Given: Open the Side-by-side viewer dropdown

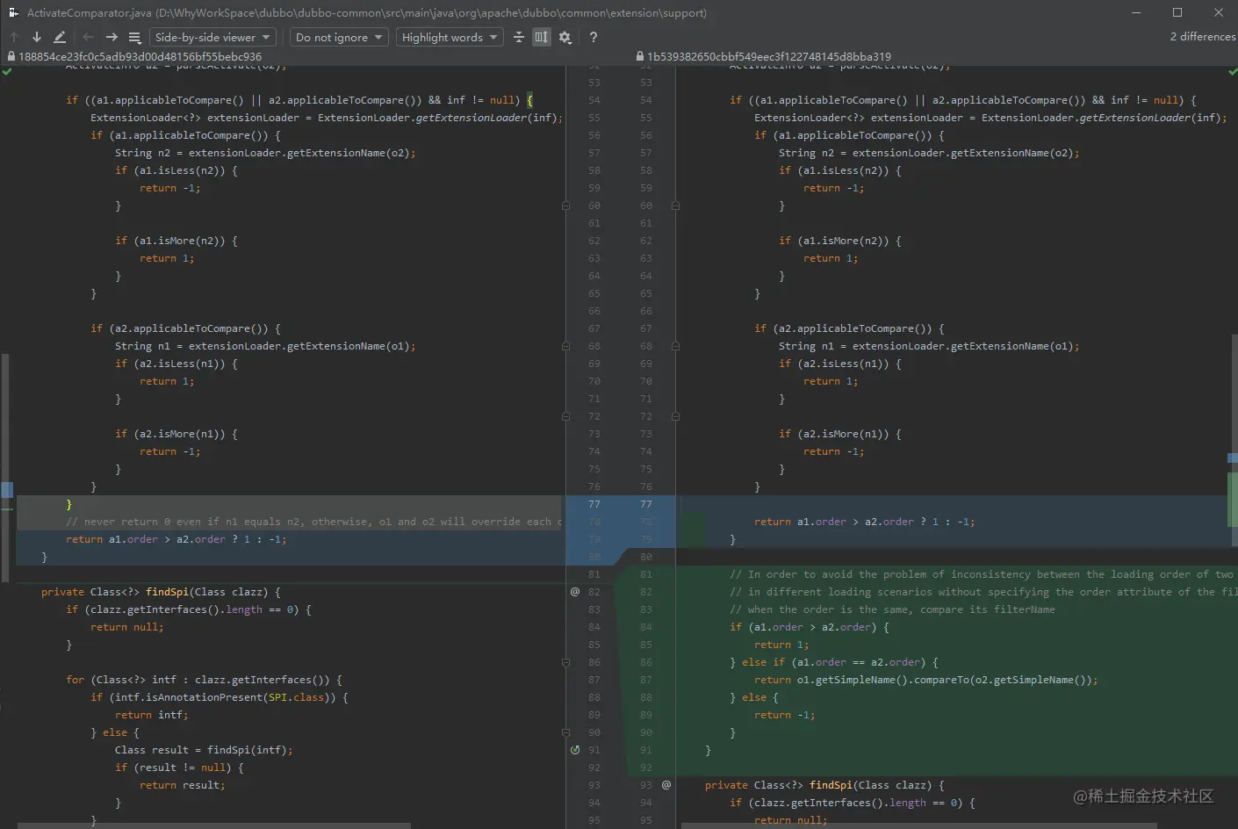Looking at the screenshot, I should pyautogui.click(x=212, y=37).
